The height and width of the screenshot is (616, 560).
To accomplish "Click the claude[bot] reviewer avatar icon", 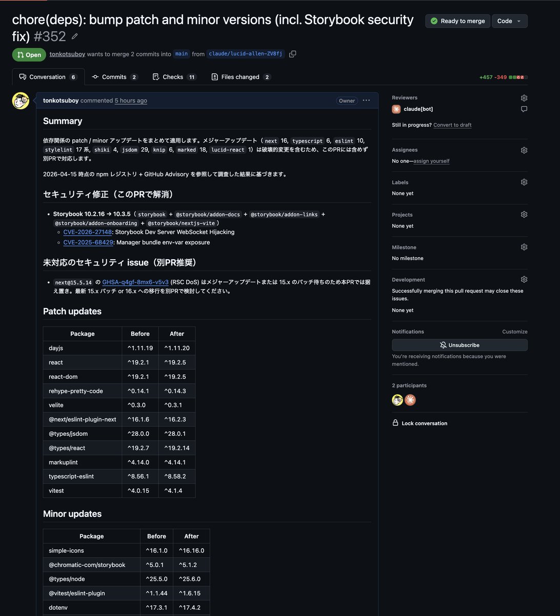I will (396, 109).
